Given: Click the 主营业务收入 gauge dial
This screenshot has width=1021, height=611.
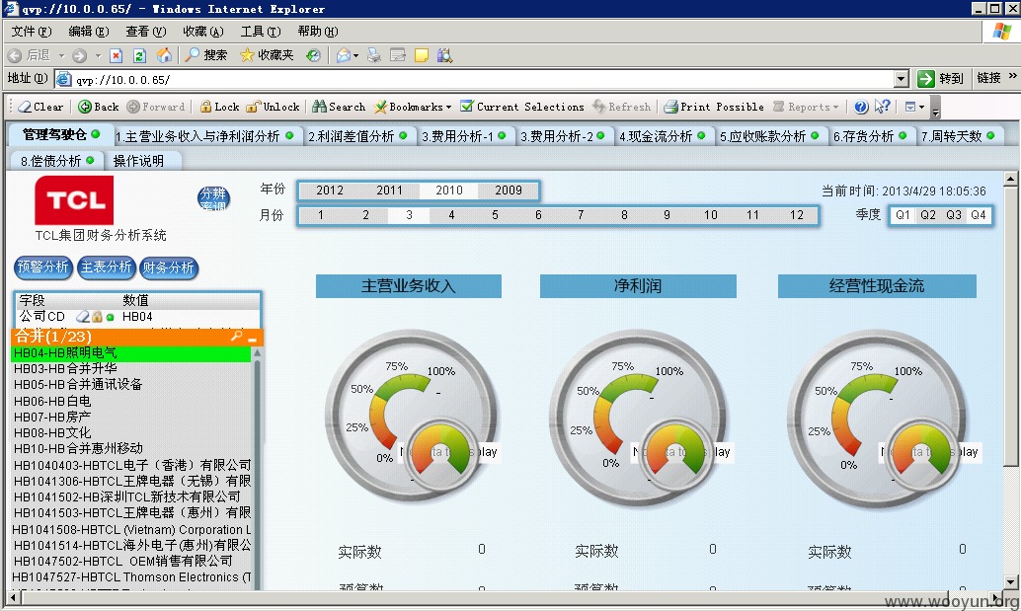Looking at the screenshot, I should tap(410, 416).
